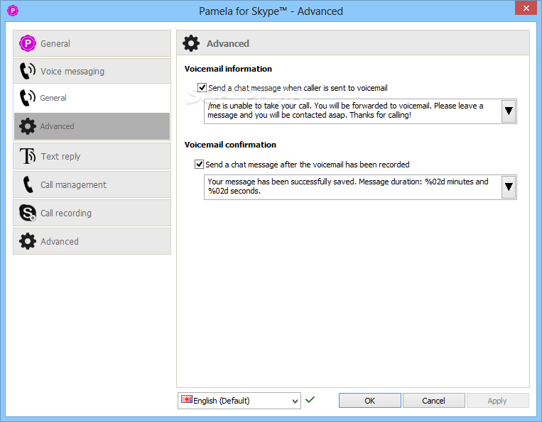Viewport: 542px width, 422px height.
Task: Click the gear icon of selected Advanced sub-item
Action: click(28, 126)
